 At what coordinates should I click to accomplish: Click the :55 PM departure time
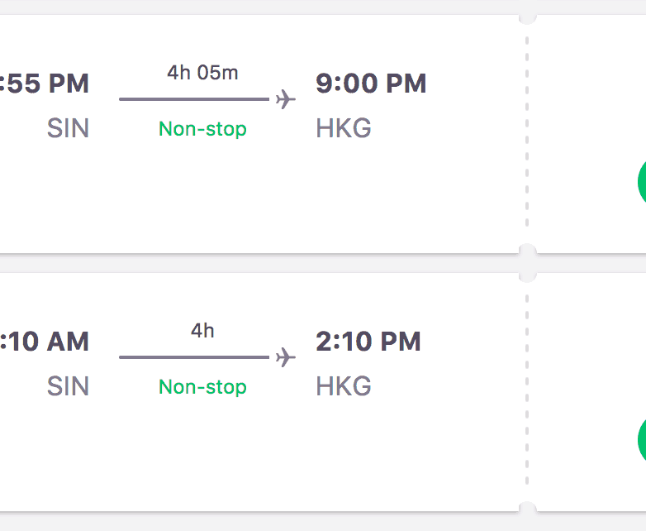tap(45, 84)
